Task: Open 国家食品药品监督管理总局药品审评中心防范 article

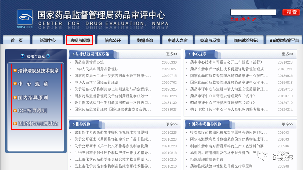Action: (229, 75)
